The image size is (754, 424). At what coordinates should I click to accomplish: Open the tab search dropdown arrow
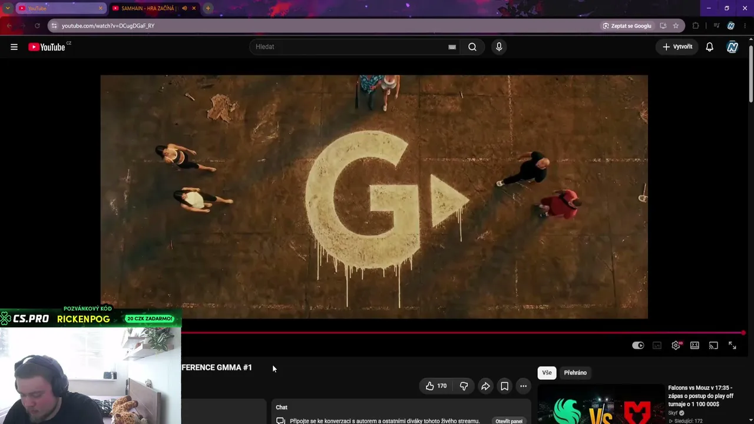coord(8,8)
